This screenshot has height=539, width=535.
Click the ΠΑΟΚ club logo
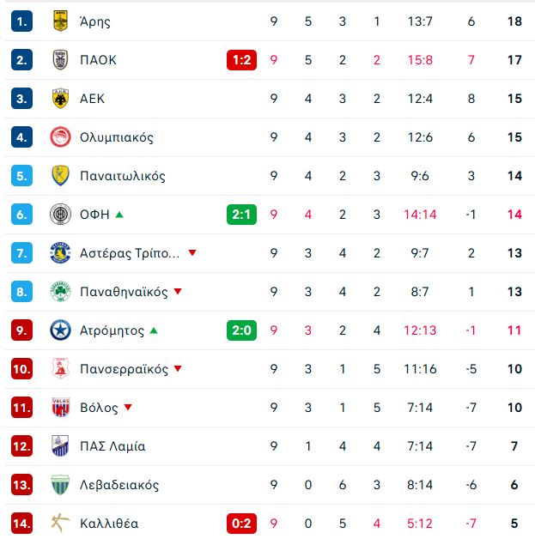click(60, 60)
